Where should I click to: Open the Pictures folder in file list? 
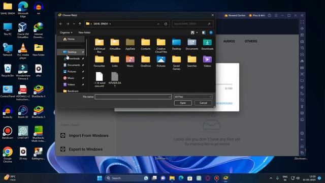click(161, 61)
